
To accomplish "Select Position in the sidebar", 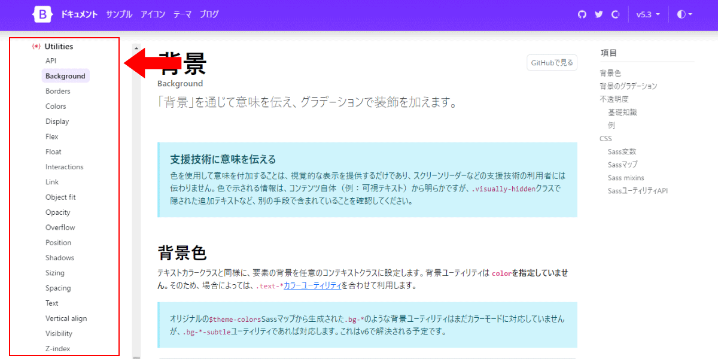I will pyautogui.click(x=59, y=243).
